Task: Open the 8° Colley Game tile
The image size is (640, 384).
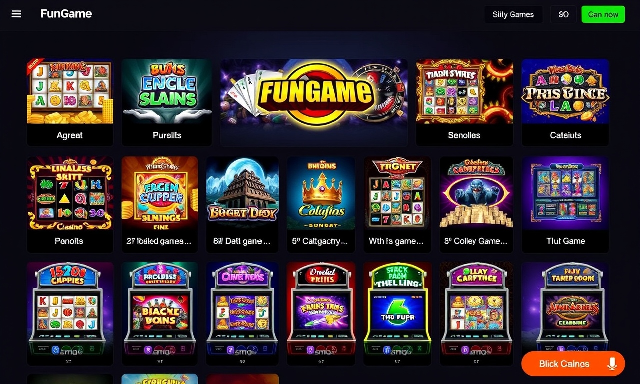Action: (476, 205)
